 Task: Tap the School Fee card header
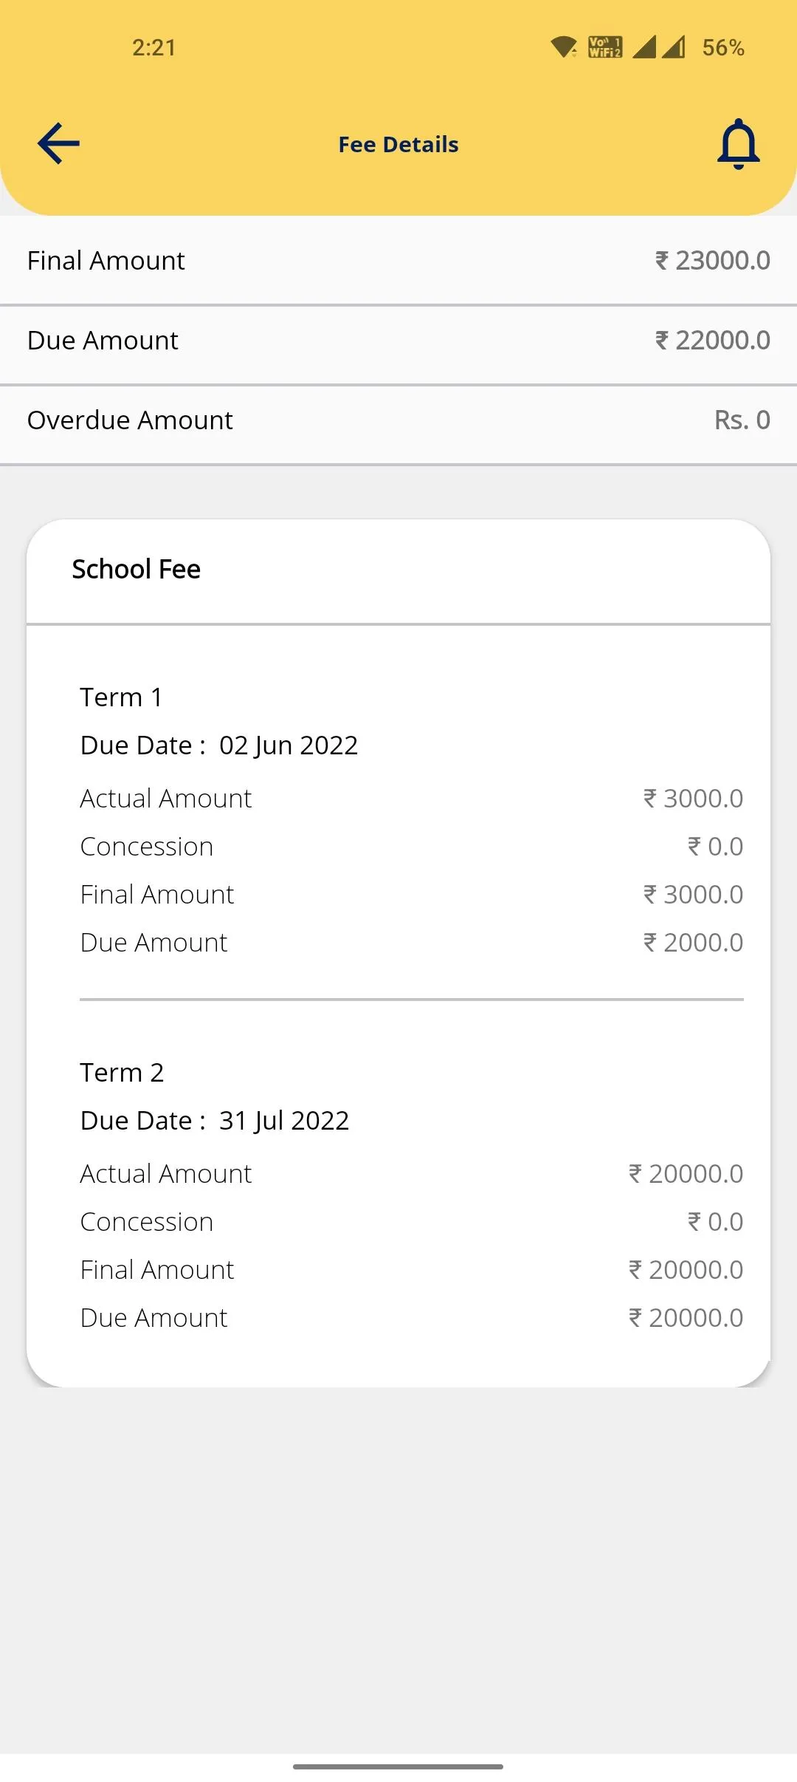[x=398, y=570]
